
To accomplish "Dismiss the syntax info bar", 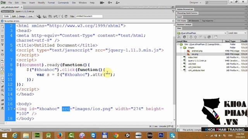I will point(173,21).
